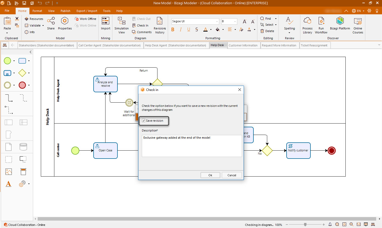Click Work Offline button
Image resolution: width=382 pixels, height=228 pixels.
point(86,19)
